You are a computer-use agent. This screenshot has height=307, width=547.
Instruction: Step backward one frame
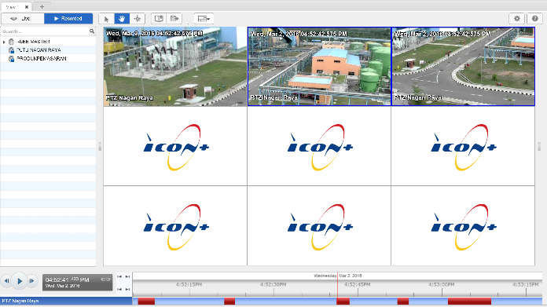pos(6,281)
